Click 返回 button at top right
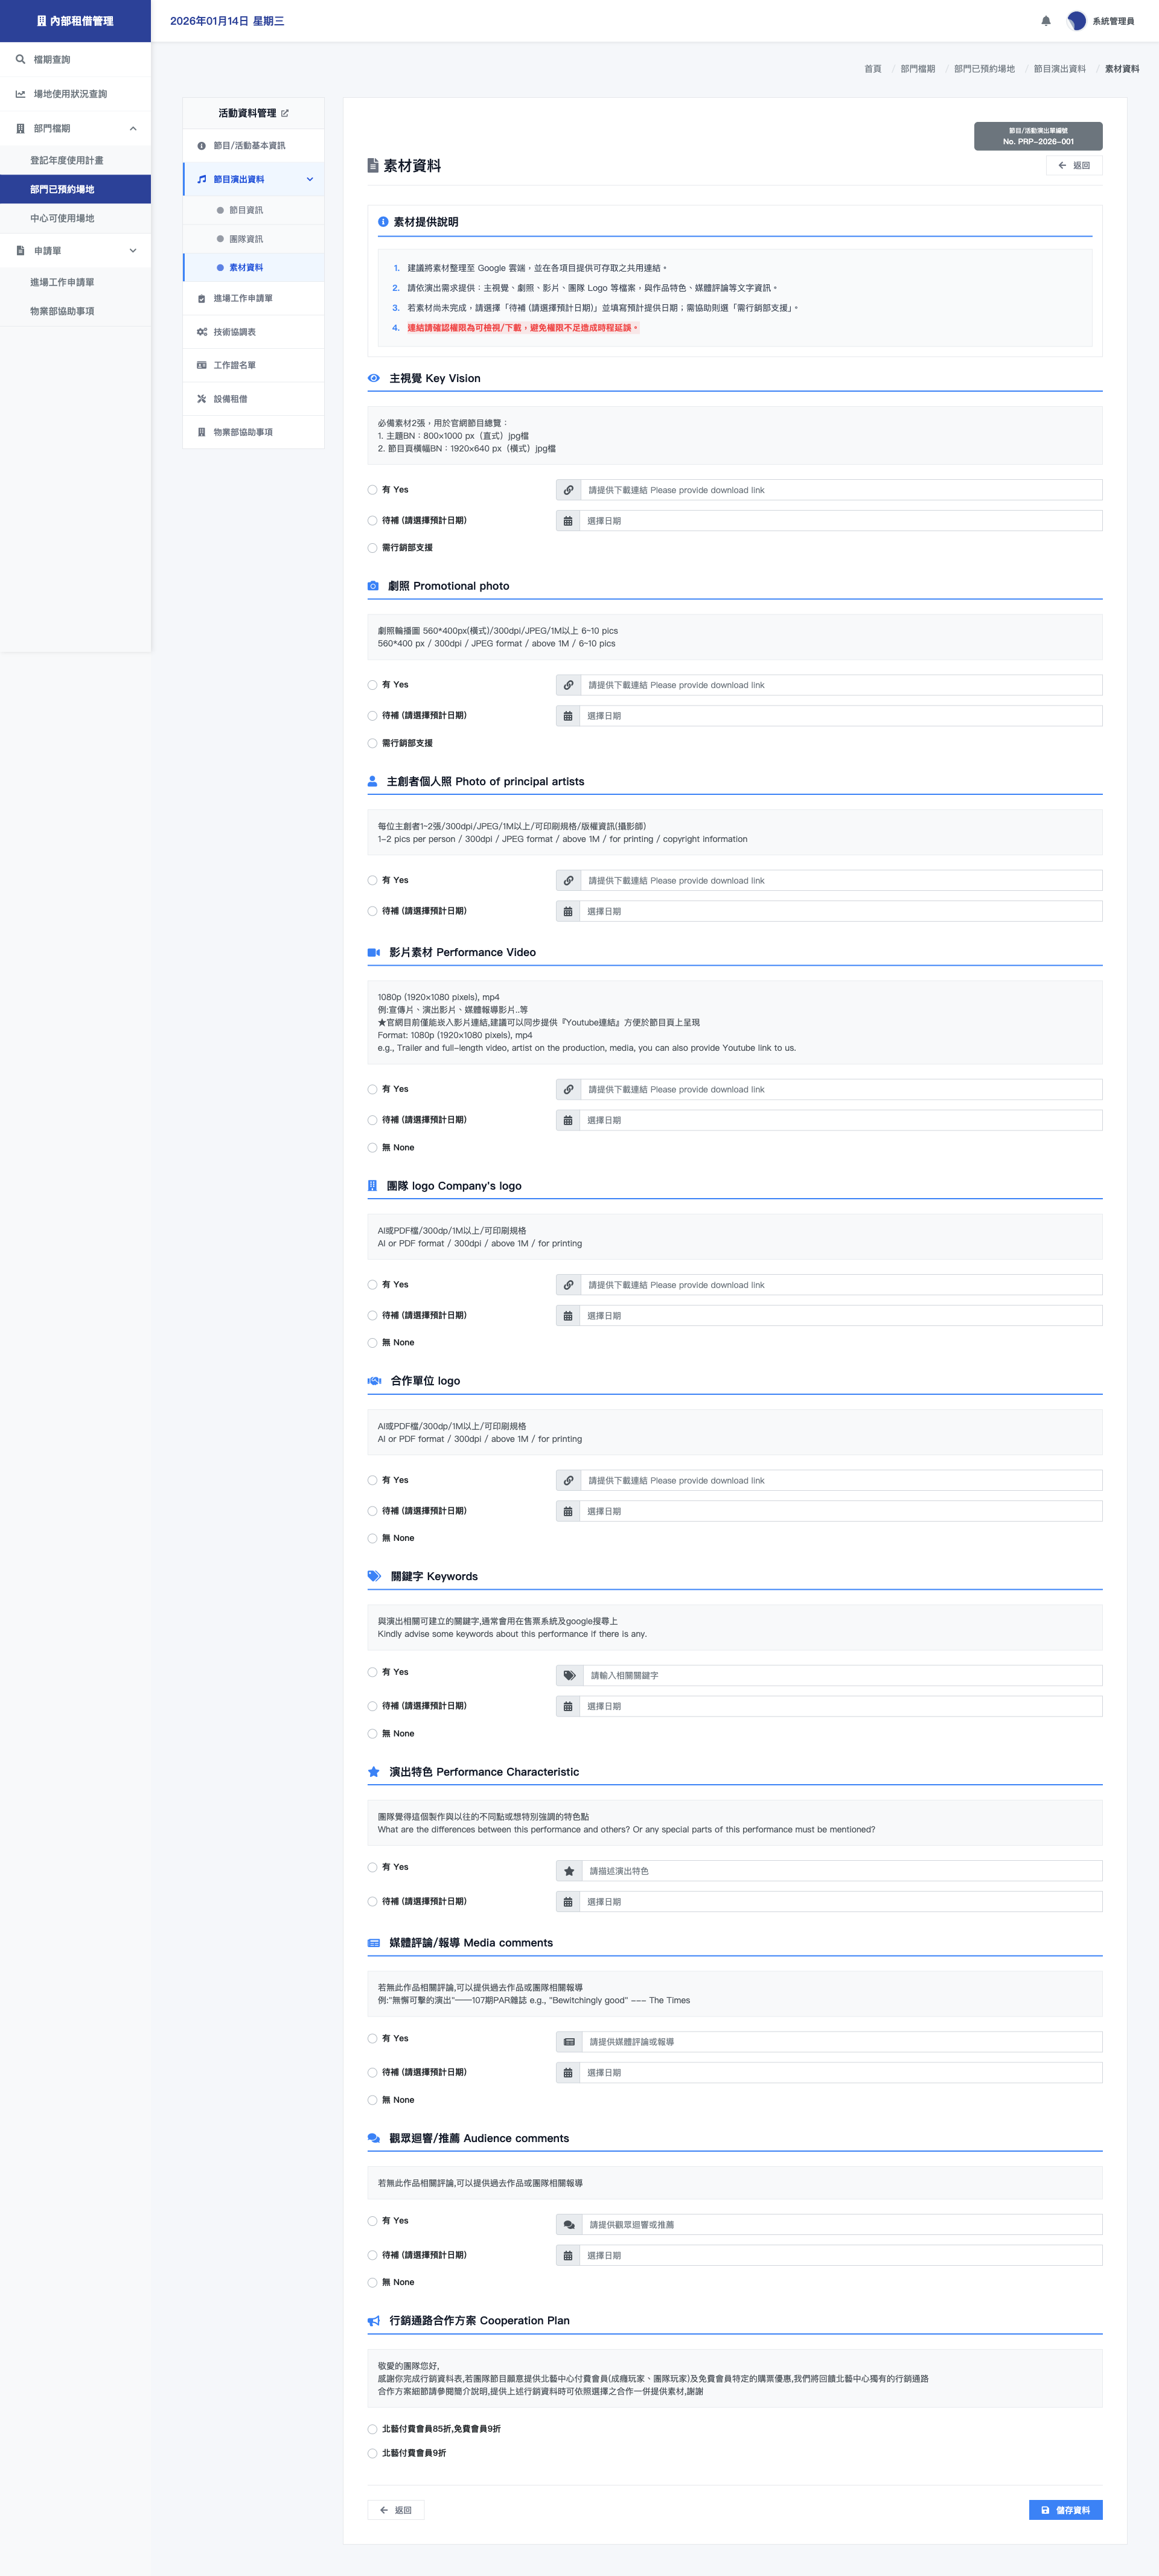 pyautogui.click(x=1074, y=165)
